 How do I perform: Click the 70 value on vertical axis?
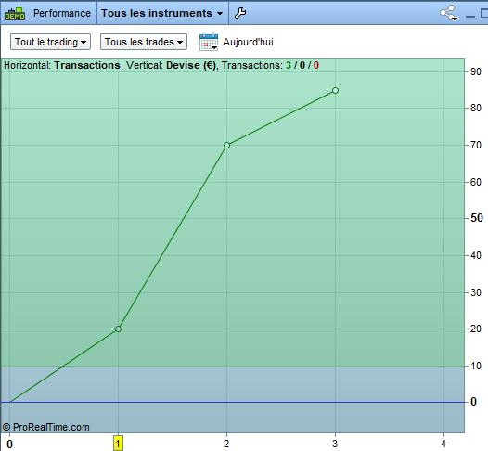[476, 145]
